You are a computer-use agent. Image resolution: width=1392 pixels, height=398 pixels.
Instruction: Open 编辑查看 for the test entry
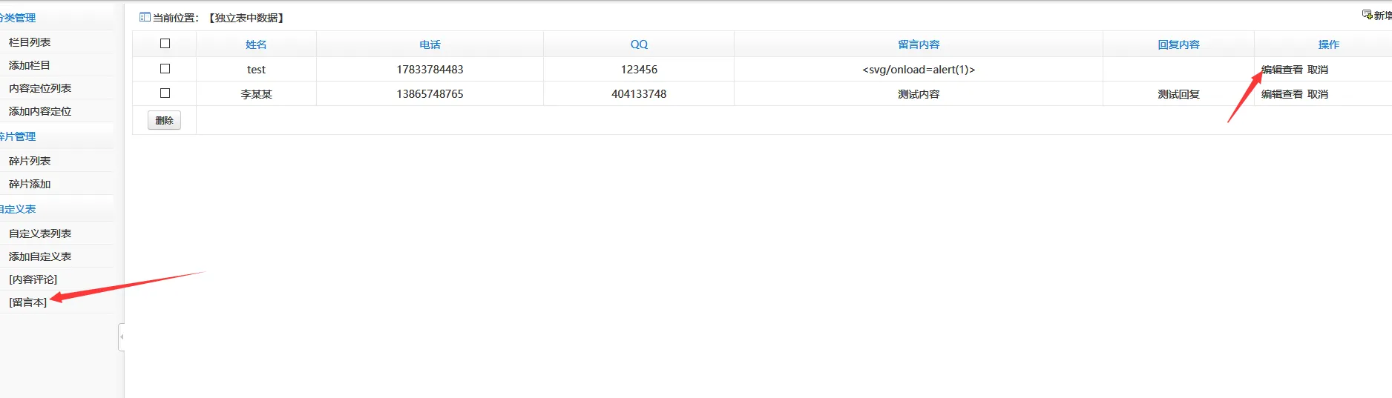(1281, 70)
